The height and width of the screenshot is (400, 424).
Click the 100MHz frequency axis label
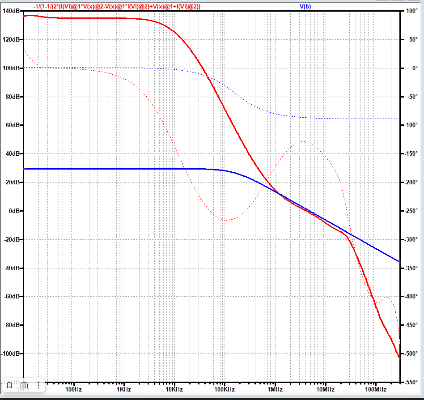click(375, 390)
